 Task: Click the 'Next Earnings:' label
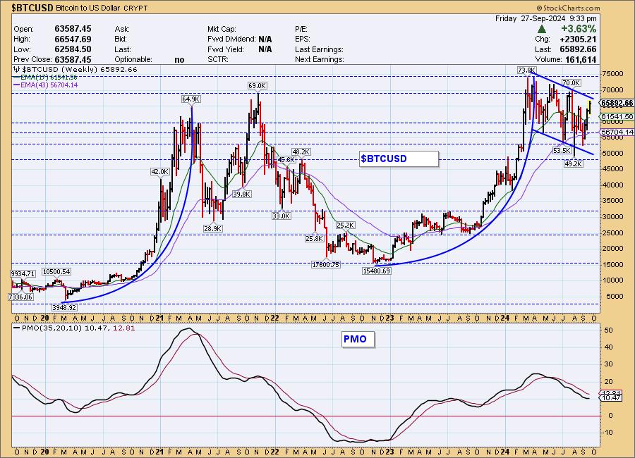(319, 59)
